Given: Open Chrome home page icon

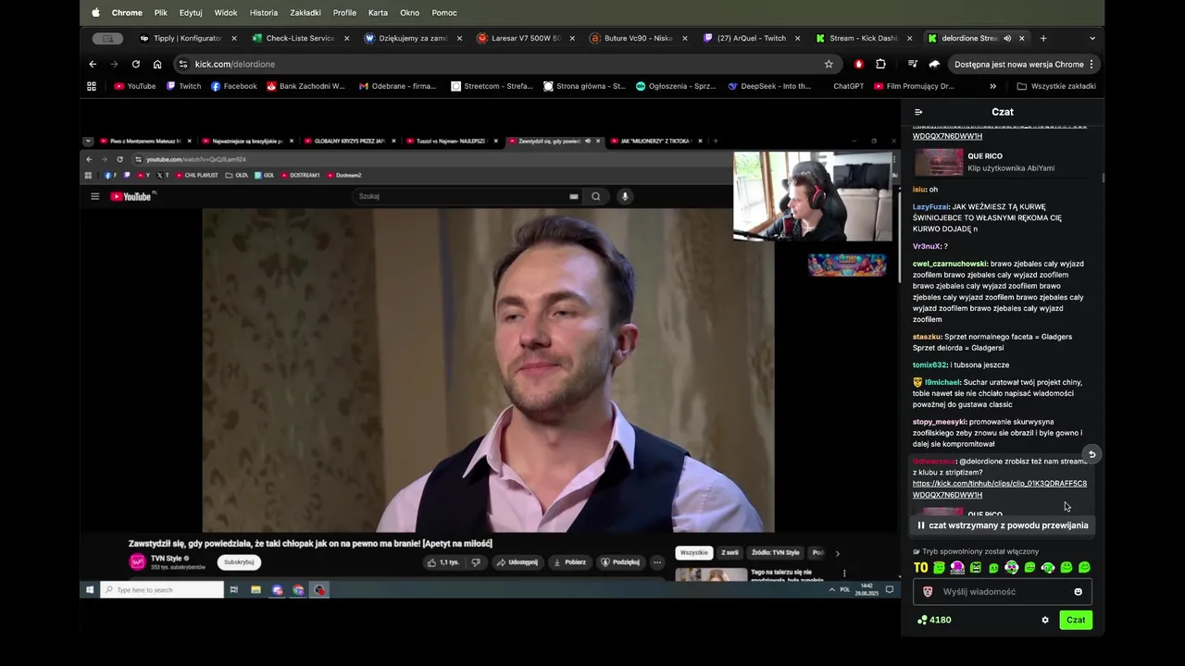Looking at the screenshot, I should pyautogui.click(x=157, y=64).
